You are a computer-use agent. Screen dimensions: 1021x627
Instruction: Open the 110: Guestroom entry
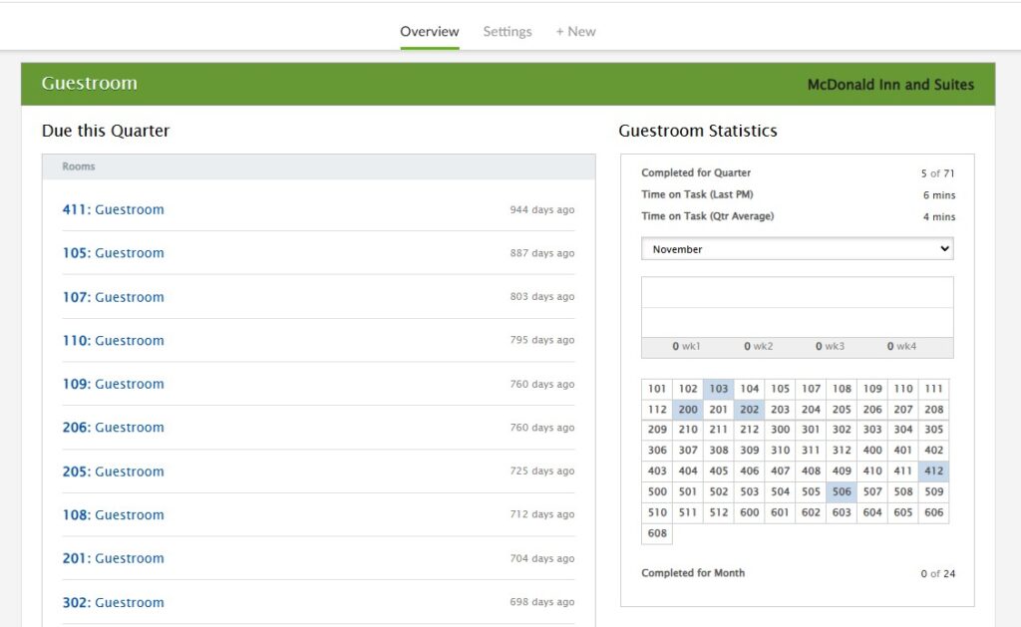pyautogui.click(x=113, y=341)
